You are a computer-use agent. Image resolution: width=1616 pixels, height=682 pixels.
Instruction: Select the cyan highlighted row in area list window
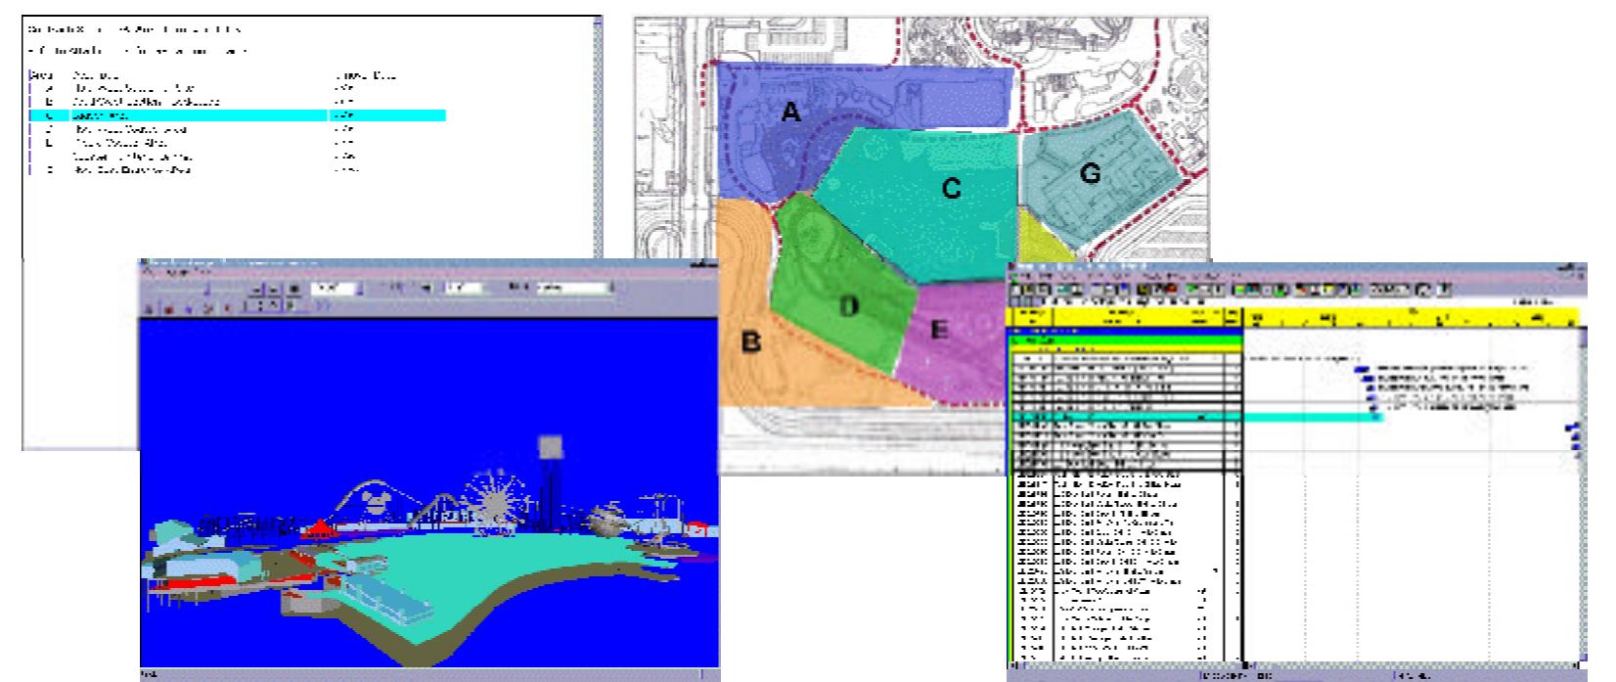238,115
